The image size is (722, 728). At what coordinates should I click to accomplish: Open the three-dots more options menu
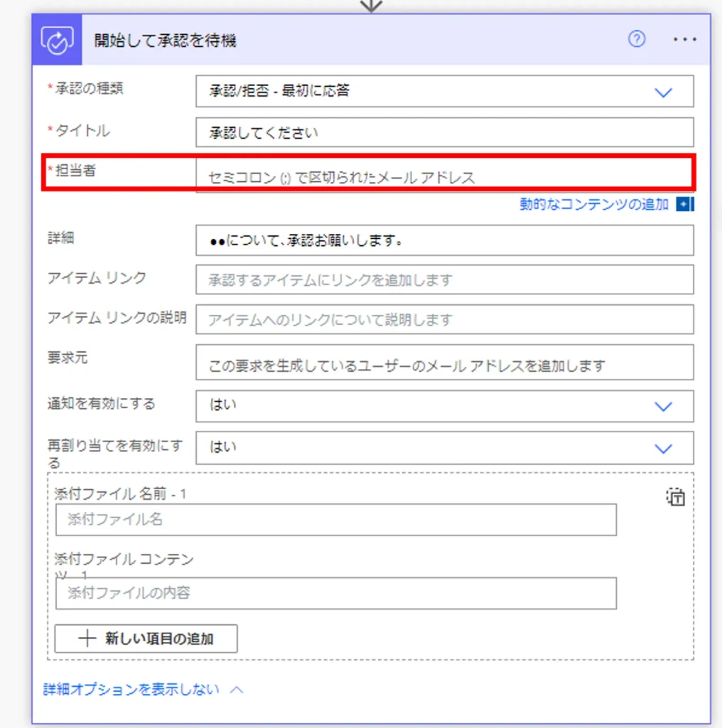tap(684, 40)
